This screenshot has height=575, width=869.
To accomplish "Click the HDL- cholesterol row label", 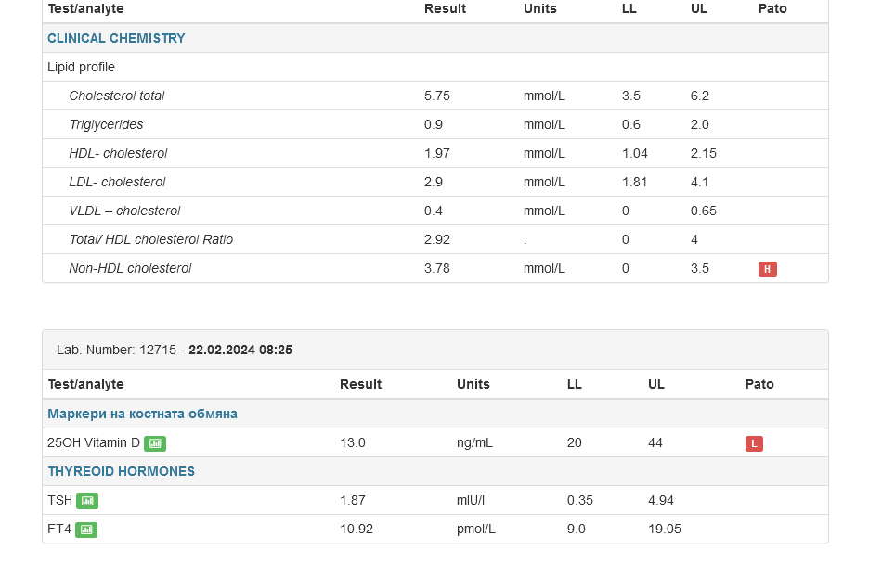I will (x=118, y=153).
